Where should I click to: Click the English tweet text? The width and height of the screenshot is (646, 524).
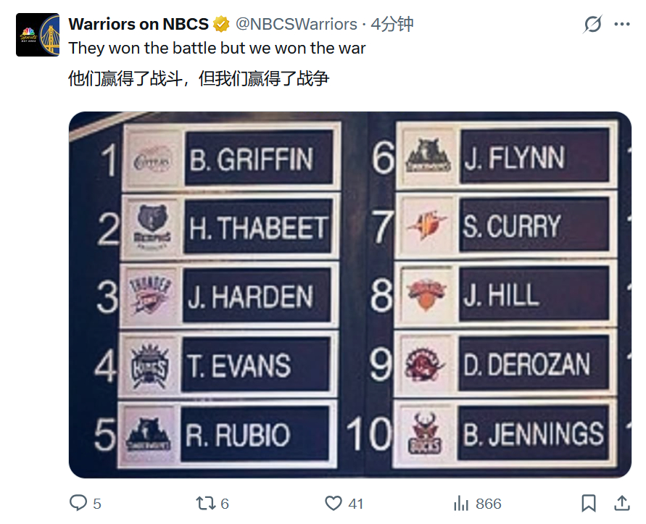pyautogui.click(x=217, y=49)
